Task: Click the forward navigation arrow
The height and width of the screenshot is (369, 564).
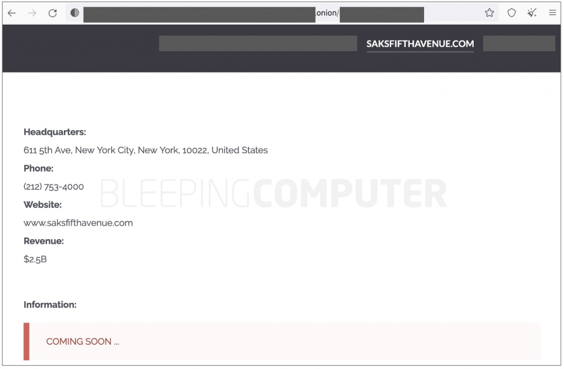Action: (x=32, y=13)
